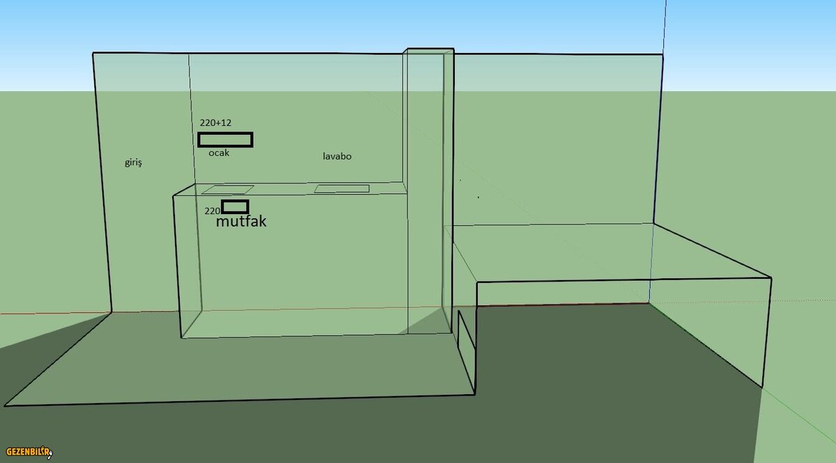This screenshot has width=836, height=463.
Task: Click the "220" dimension text near mutfak
Action: (x=212, y=210)
